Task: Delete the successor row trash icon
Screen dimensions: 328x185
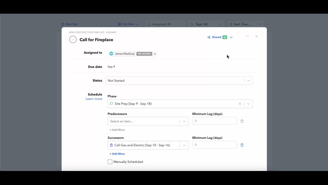Action: pos(242,145)
